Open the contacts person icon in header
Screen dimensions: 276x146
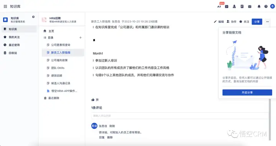click(x=234, y=6)
